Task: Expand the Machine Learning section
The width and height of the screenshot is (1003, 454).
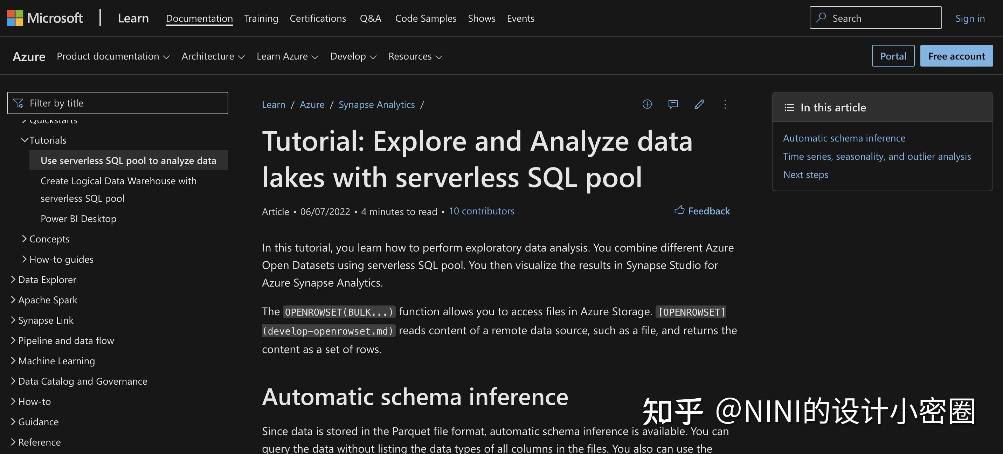Action: 13,360
